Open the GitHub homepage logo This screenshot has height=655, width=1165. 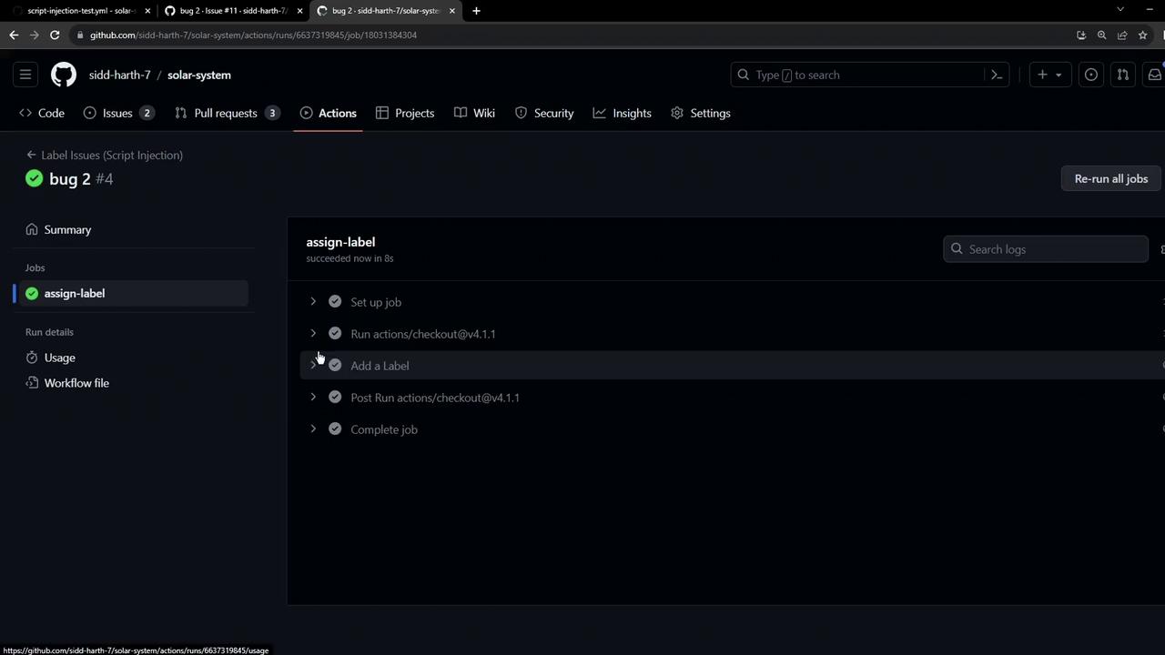click(64, 75)
